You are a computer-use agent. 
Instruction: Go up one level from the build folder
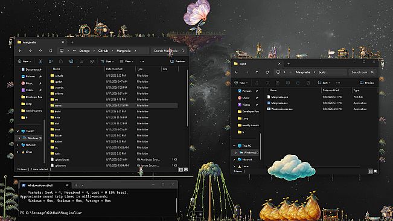click(257, 72)
